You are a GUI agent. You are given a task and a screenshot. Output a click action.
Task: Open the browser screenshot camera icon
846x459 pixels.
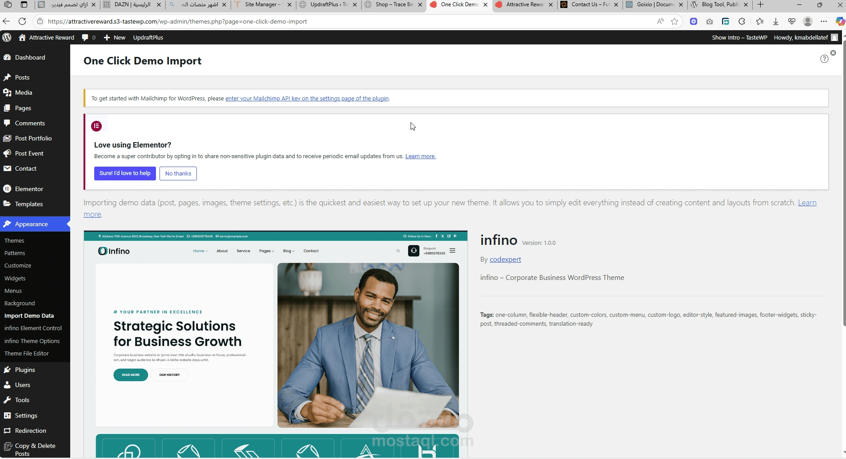[710, 21]
